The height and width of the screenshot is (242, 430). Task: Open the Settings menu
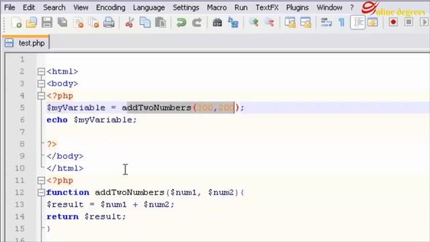tap(186, 7)
